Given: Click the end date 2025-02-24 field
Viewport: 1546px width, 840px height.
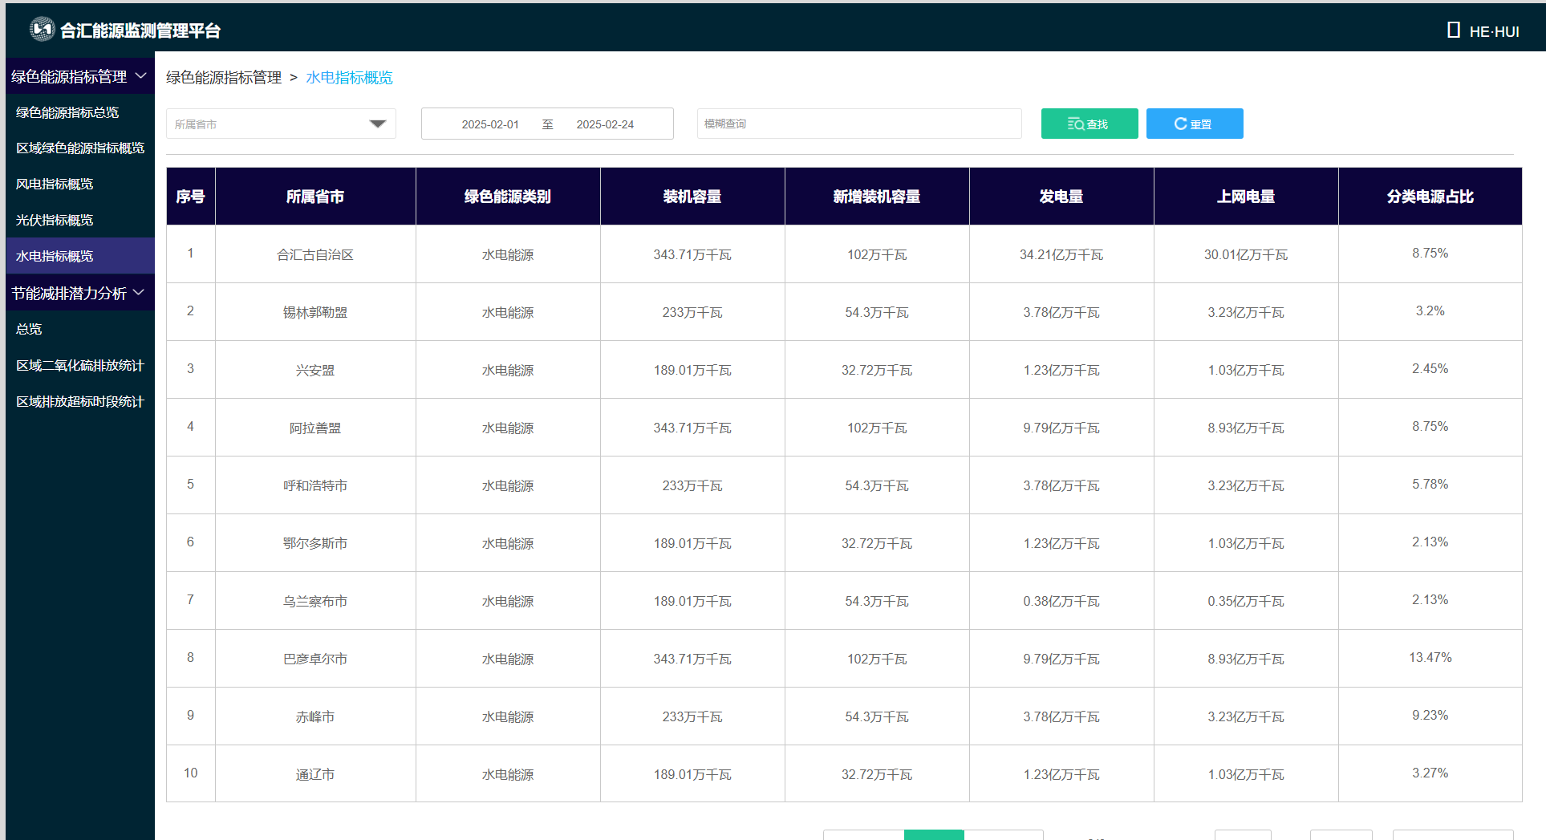Looking at the screenshot, I should pos(605,124).
